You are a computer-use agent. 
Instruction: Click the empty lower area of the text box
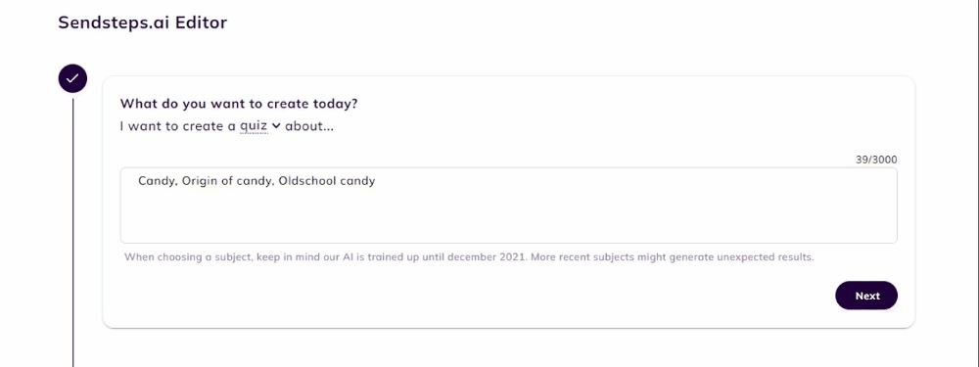508,218
